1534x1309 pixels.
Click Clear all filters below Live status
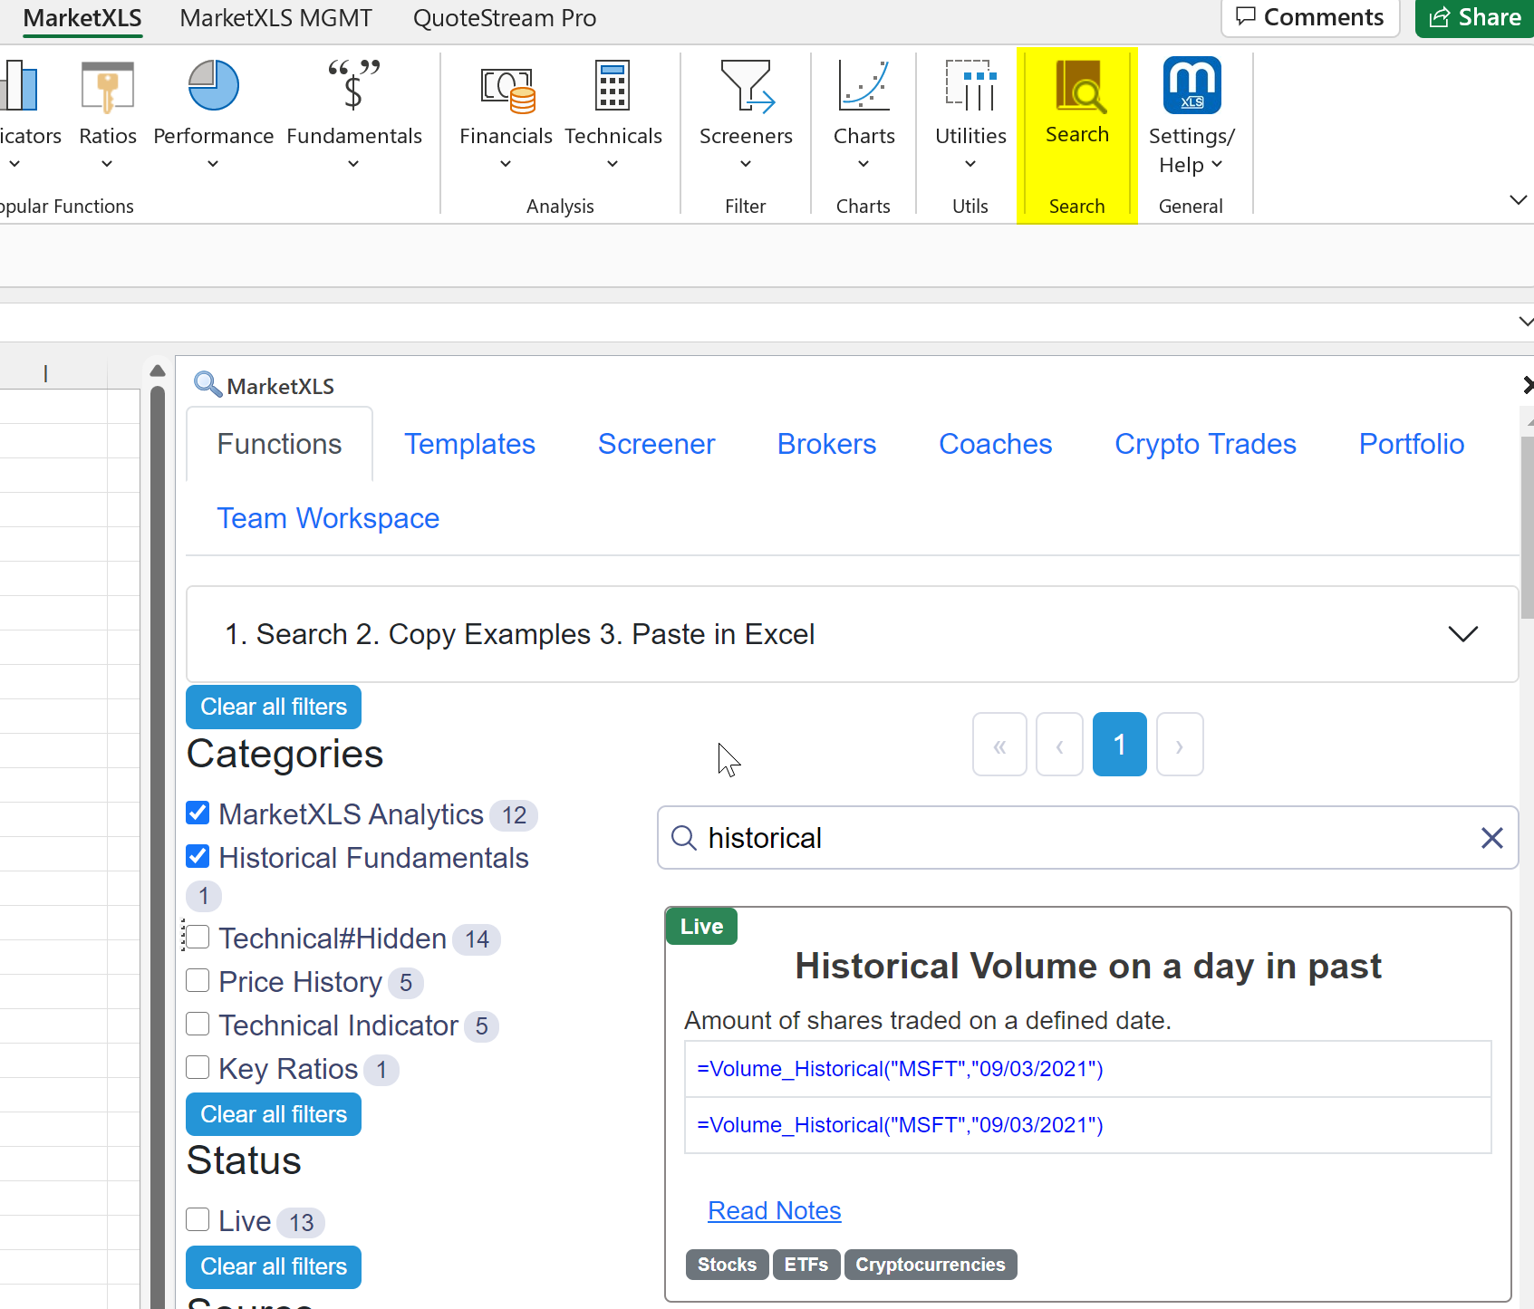click(x=274, y=1266)
